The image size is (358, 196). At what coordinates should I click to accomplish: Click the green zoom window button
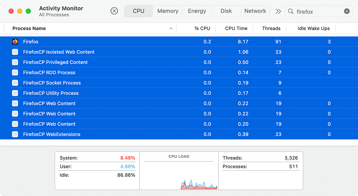[28, 11]
